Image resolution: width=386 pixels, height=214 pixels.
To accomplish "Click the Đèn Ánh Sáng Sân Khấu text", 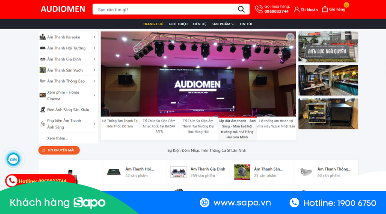I will [x=68, y=110].
